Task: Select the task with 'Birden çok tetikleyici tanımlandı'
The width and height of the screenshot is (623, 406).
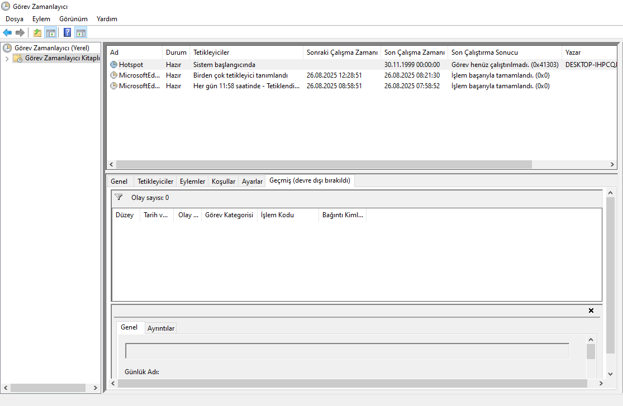Action: (362, 75)
